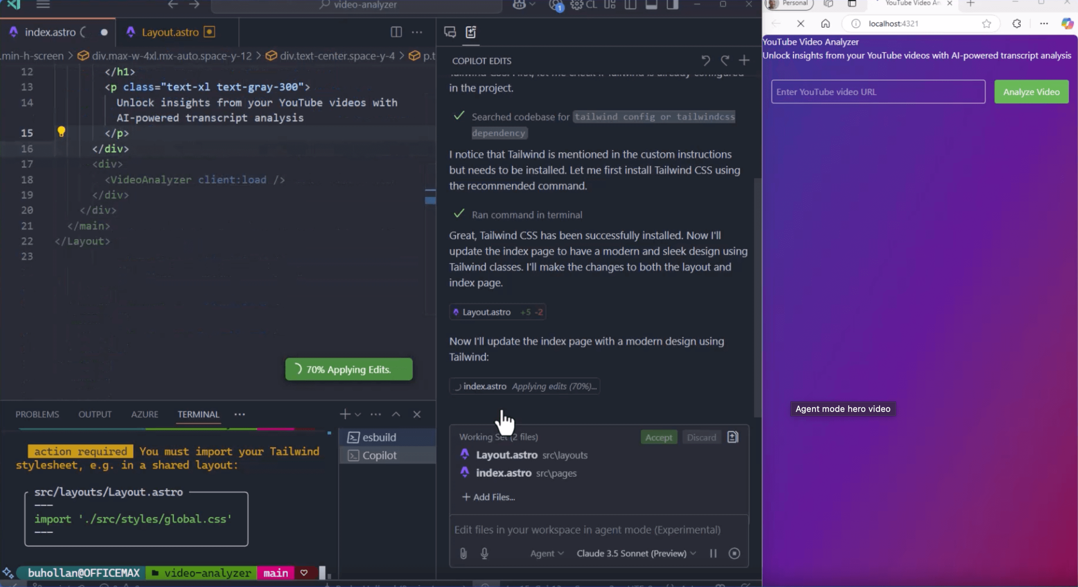The image size is (1078, 587).
Task: Redo last Copilot edit
Action: coord(725,61)
